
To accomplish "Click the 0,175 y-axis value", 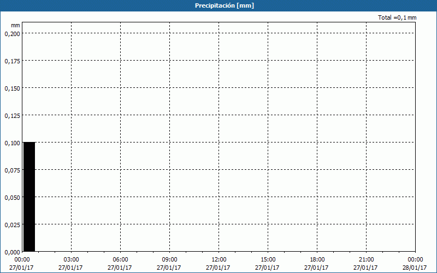I will pyautogui.click(x=12, y=61).
